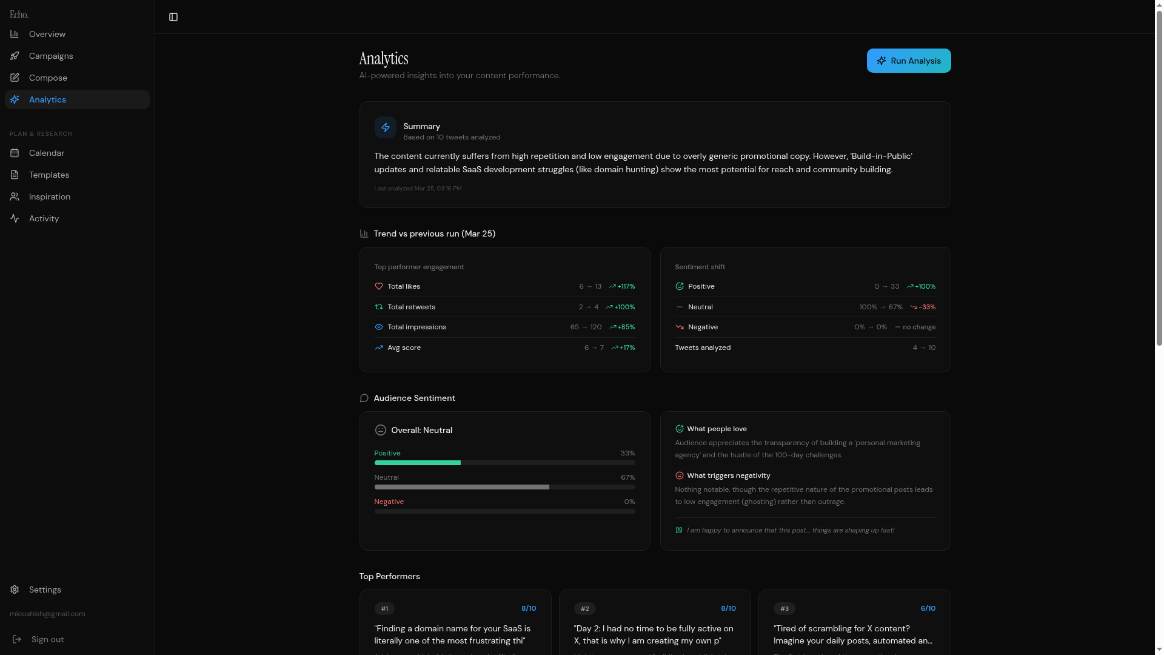Click the Sign out link
The image size is (1164, 655).
coord(47,639)
